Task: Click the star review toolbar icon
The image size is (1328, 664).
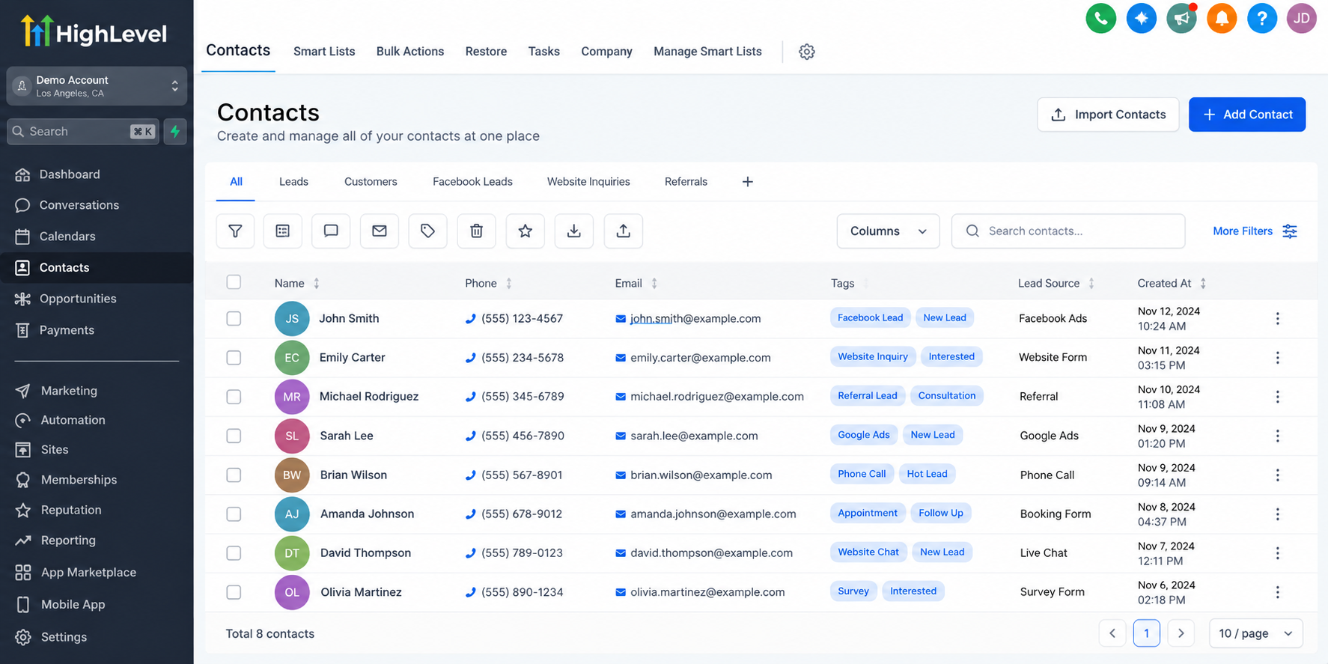Action: click(x=526, y=231)
